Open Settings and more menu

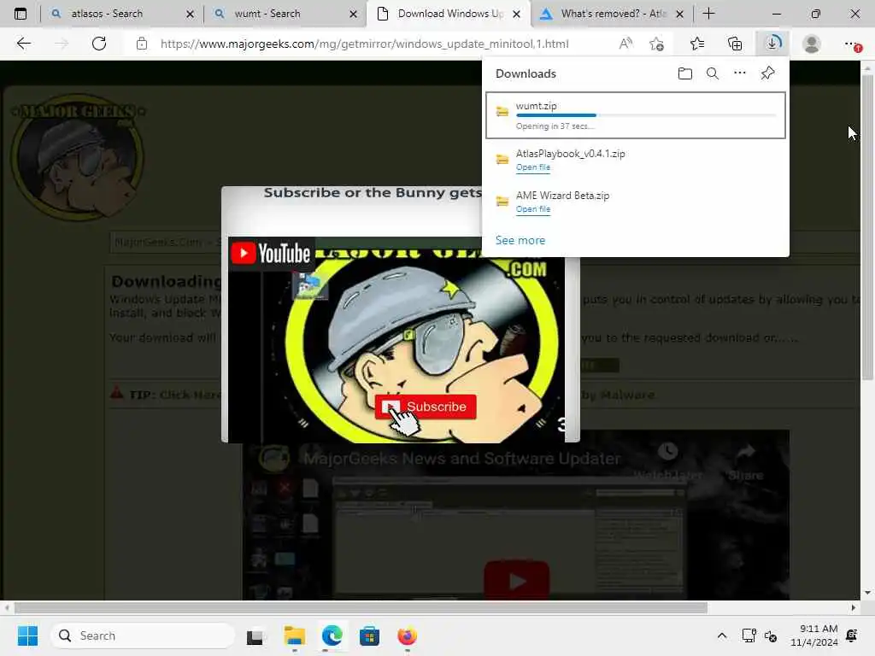(x=851, y=44)
